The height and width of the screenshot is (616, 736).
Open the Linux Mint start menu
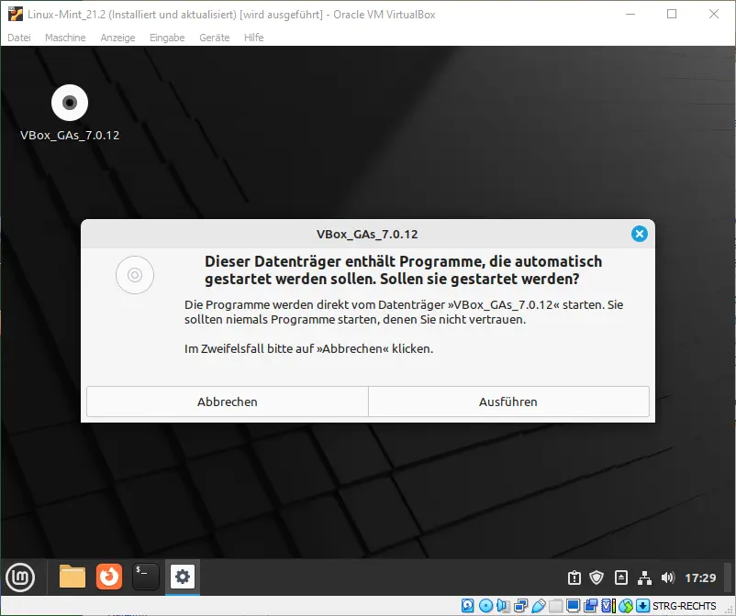[20, 577]
